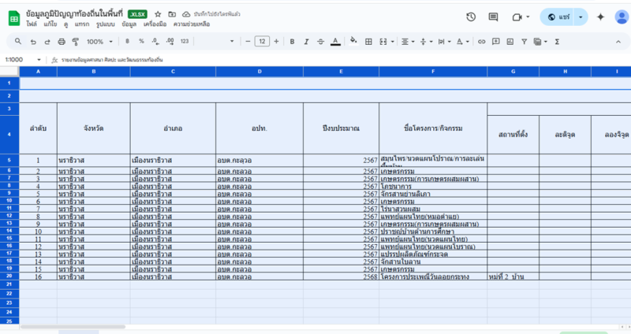Decrease decimal places
The image size is (631, 334).
click(155, 42)
